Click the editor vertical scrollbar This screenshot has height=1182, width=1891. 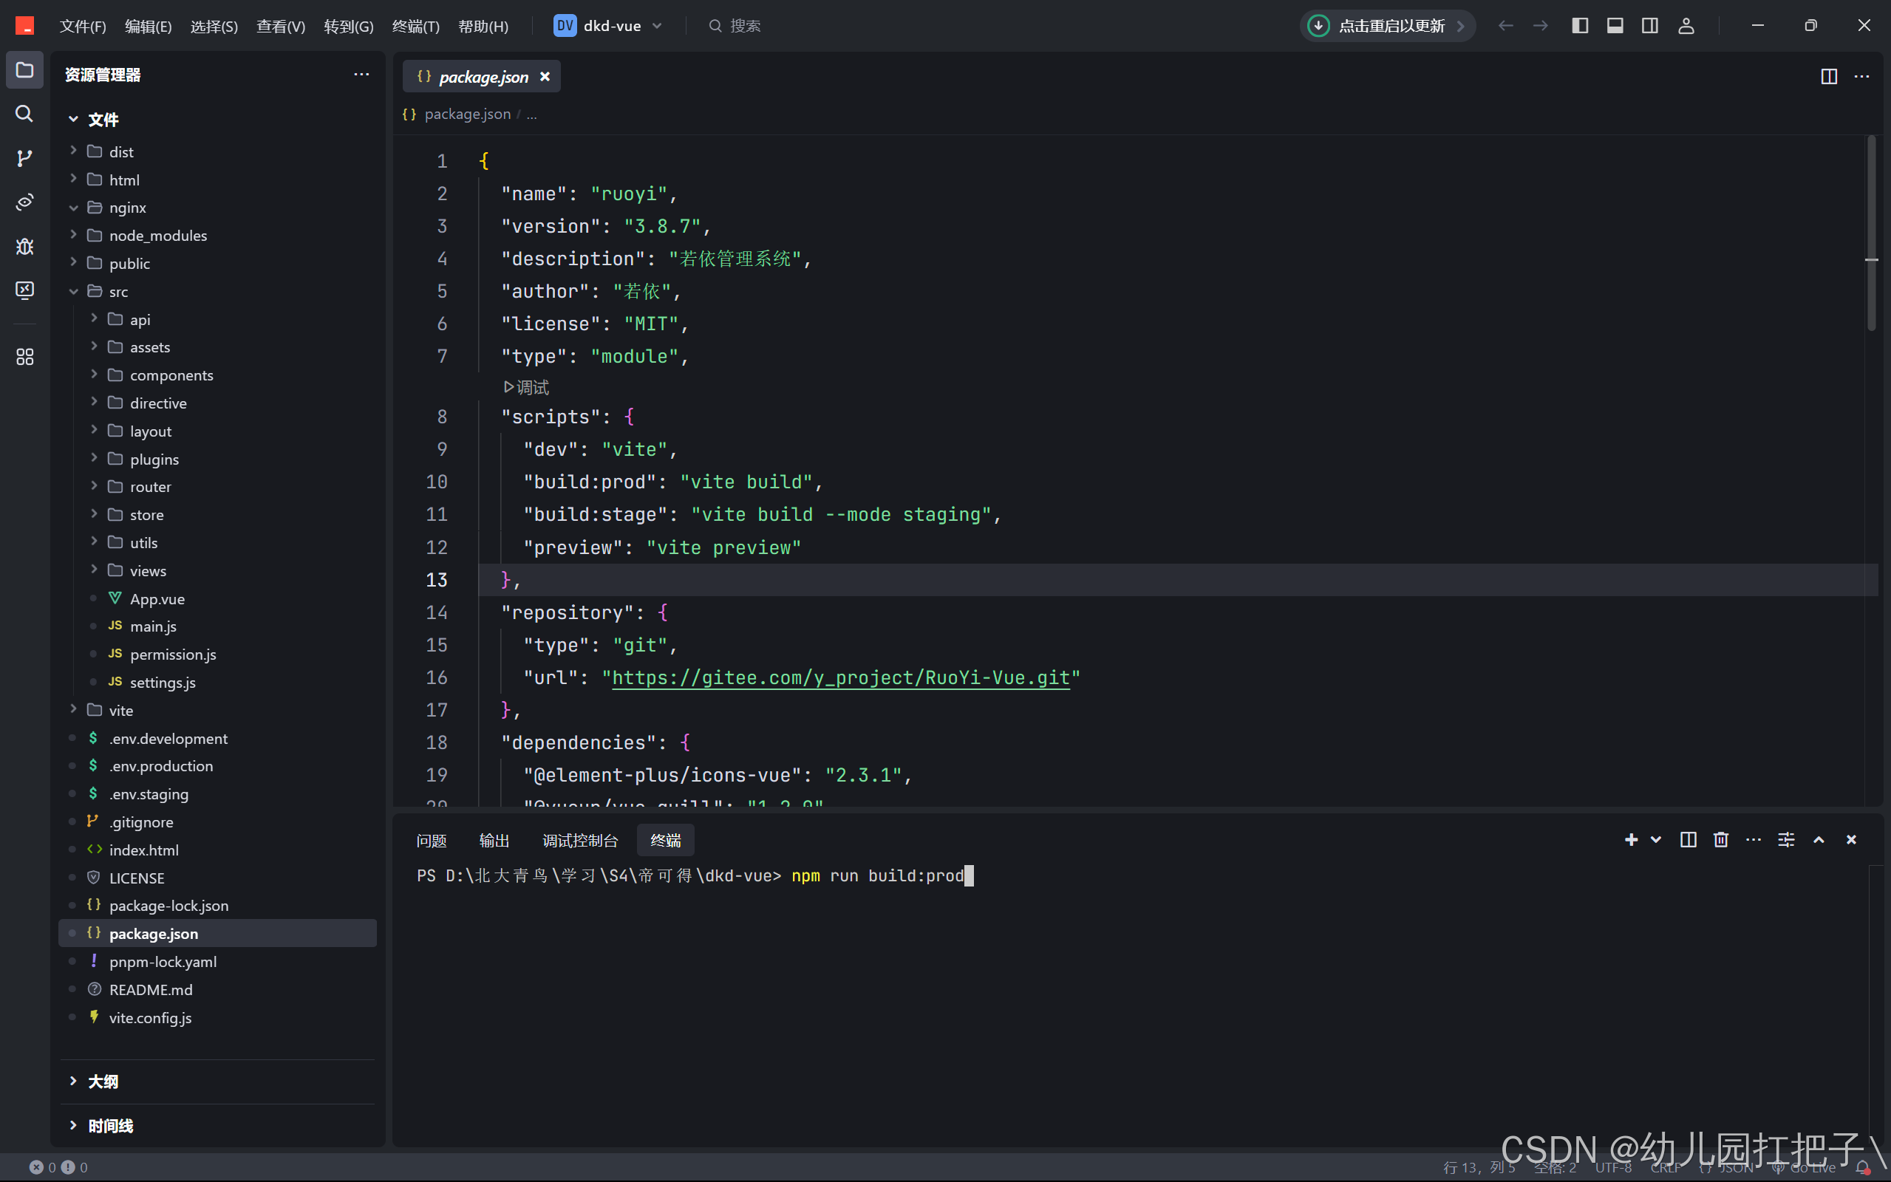click(x=1870, y=234)
